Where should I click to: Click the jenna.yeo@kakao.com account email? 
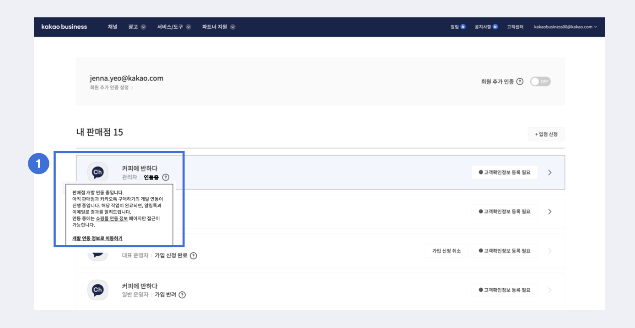[126, 78]
